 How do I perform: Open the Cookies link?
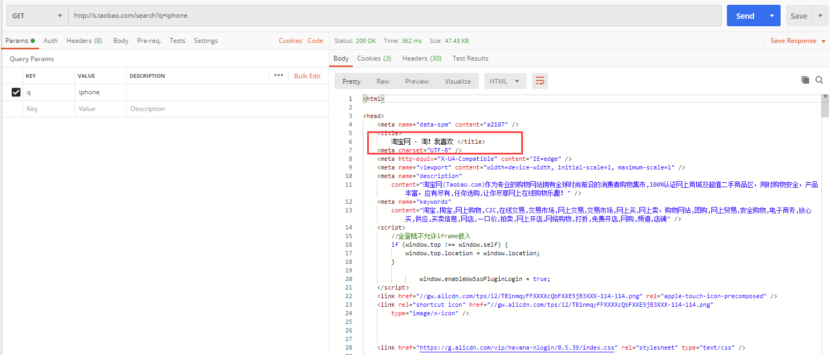290,41
